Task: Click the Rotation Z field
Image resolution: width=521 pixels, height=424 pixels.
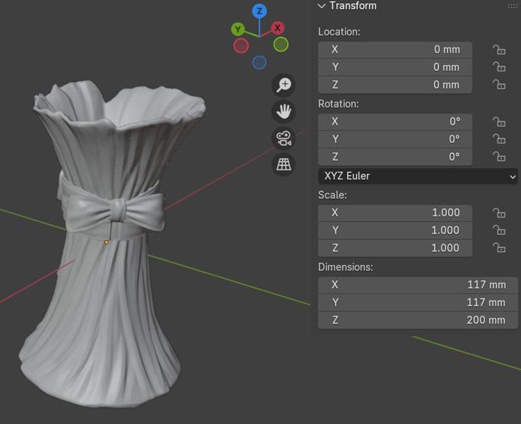Action: [395, 157]
